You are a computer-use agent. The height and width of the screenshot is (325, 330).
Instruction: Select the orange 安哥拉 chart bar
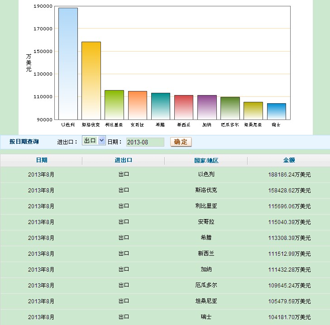(x=138, y=105)
